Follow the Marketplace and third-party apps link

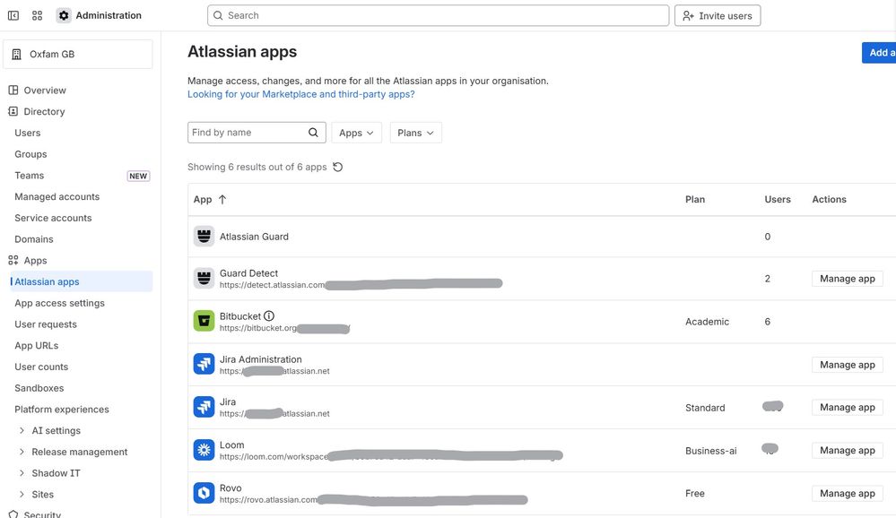(301, 94)
